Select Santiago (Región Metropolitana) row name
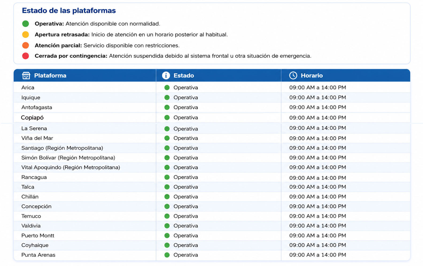 click(62, 148)
